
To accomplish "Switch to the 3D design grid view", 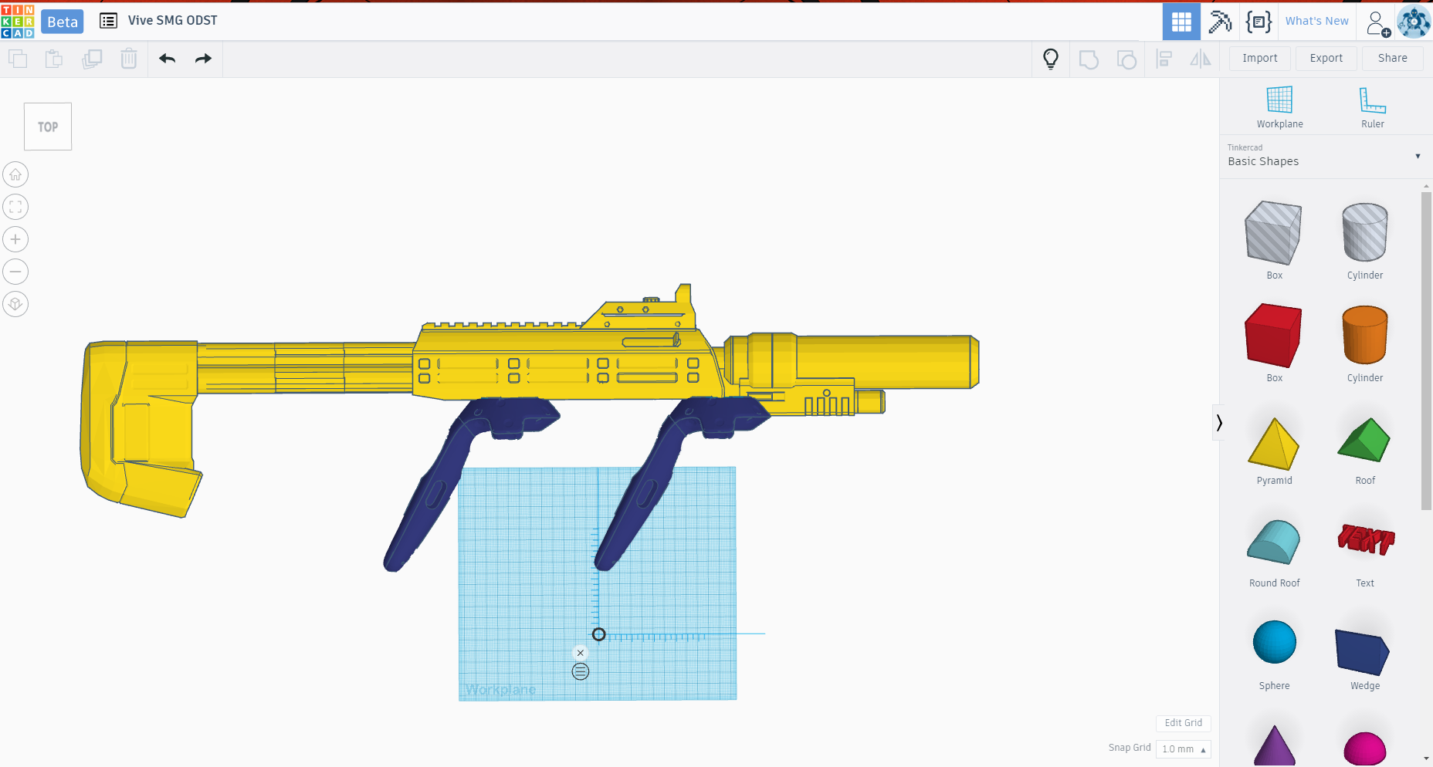I will [1181, 22].
